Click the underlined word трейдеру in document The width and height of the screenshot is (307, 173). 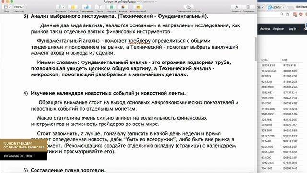tap(139, 41)
